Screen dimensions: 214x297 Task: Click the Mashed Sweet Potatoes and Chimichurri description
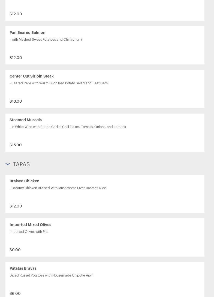tap(46, 40)
